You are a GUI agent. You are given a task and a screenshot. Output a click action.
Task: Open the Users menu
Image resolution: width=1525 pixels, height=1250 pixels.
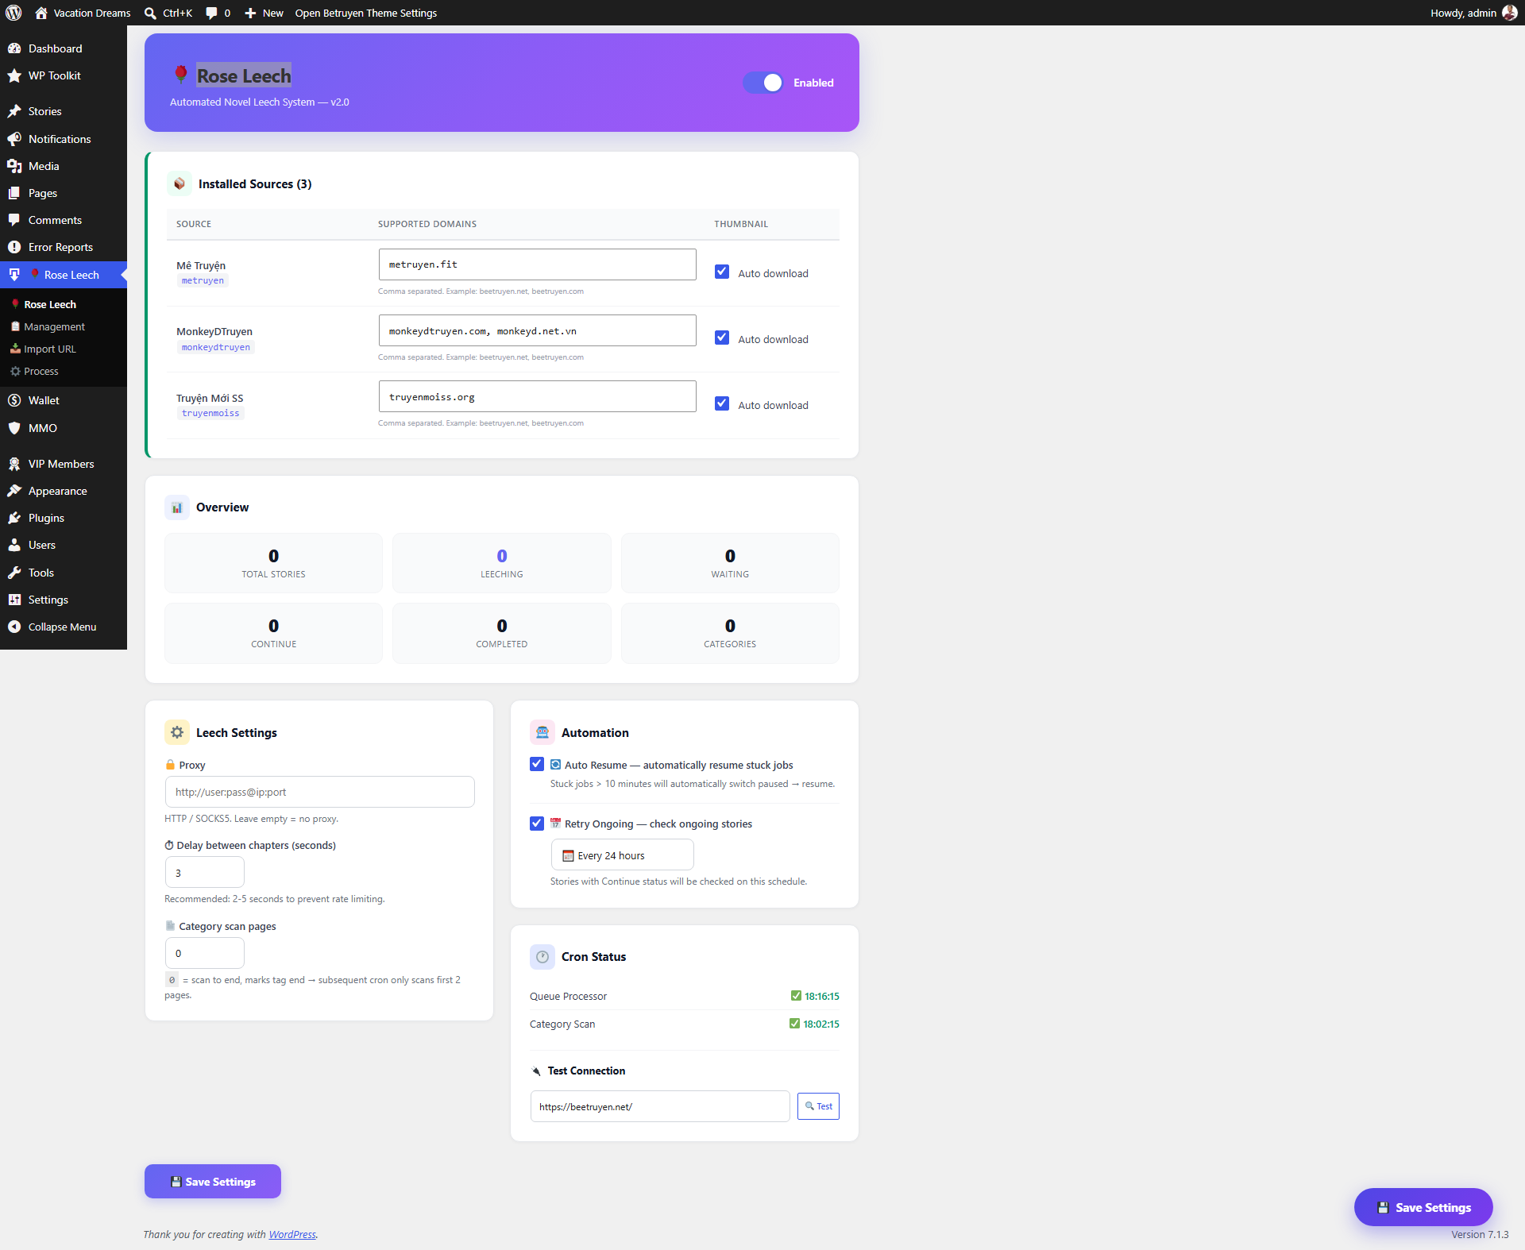point(64,545)
